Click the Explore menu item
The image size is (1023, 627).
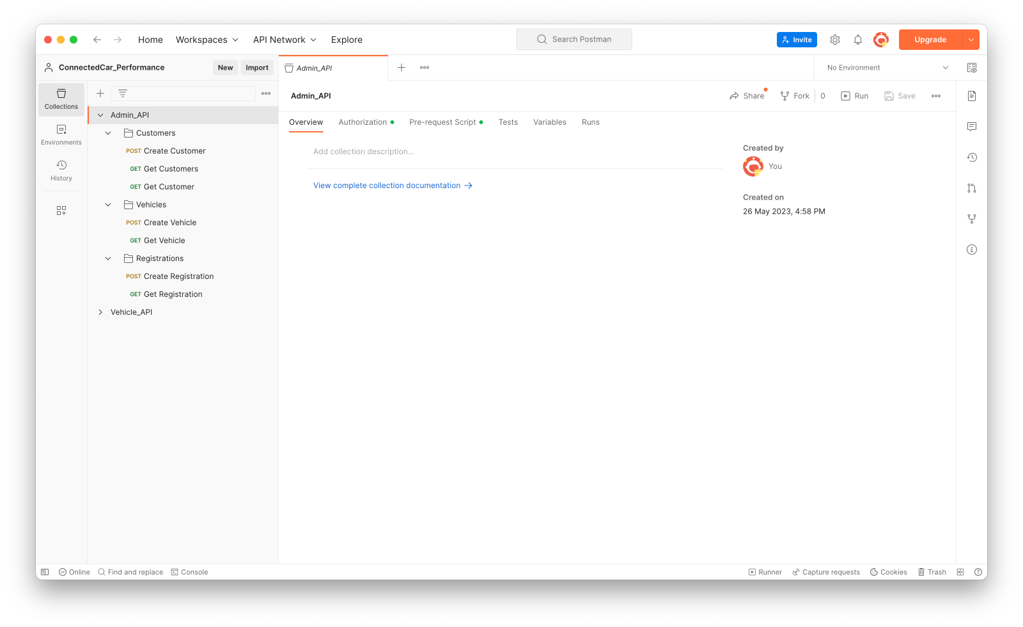pos(347,40)
